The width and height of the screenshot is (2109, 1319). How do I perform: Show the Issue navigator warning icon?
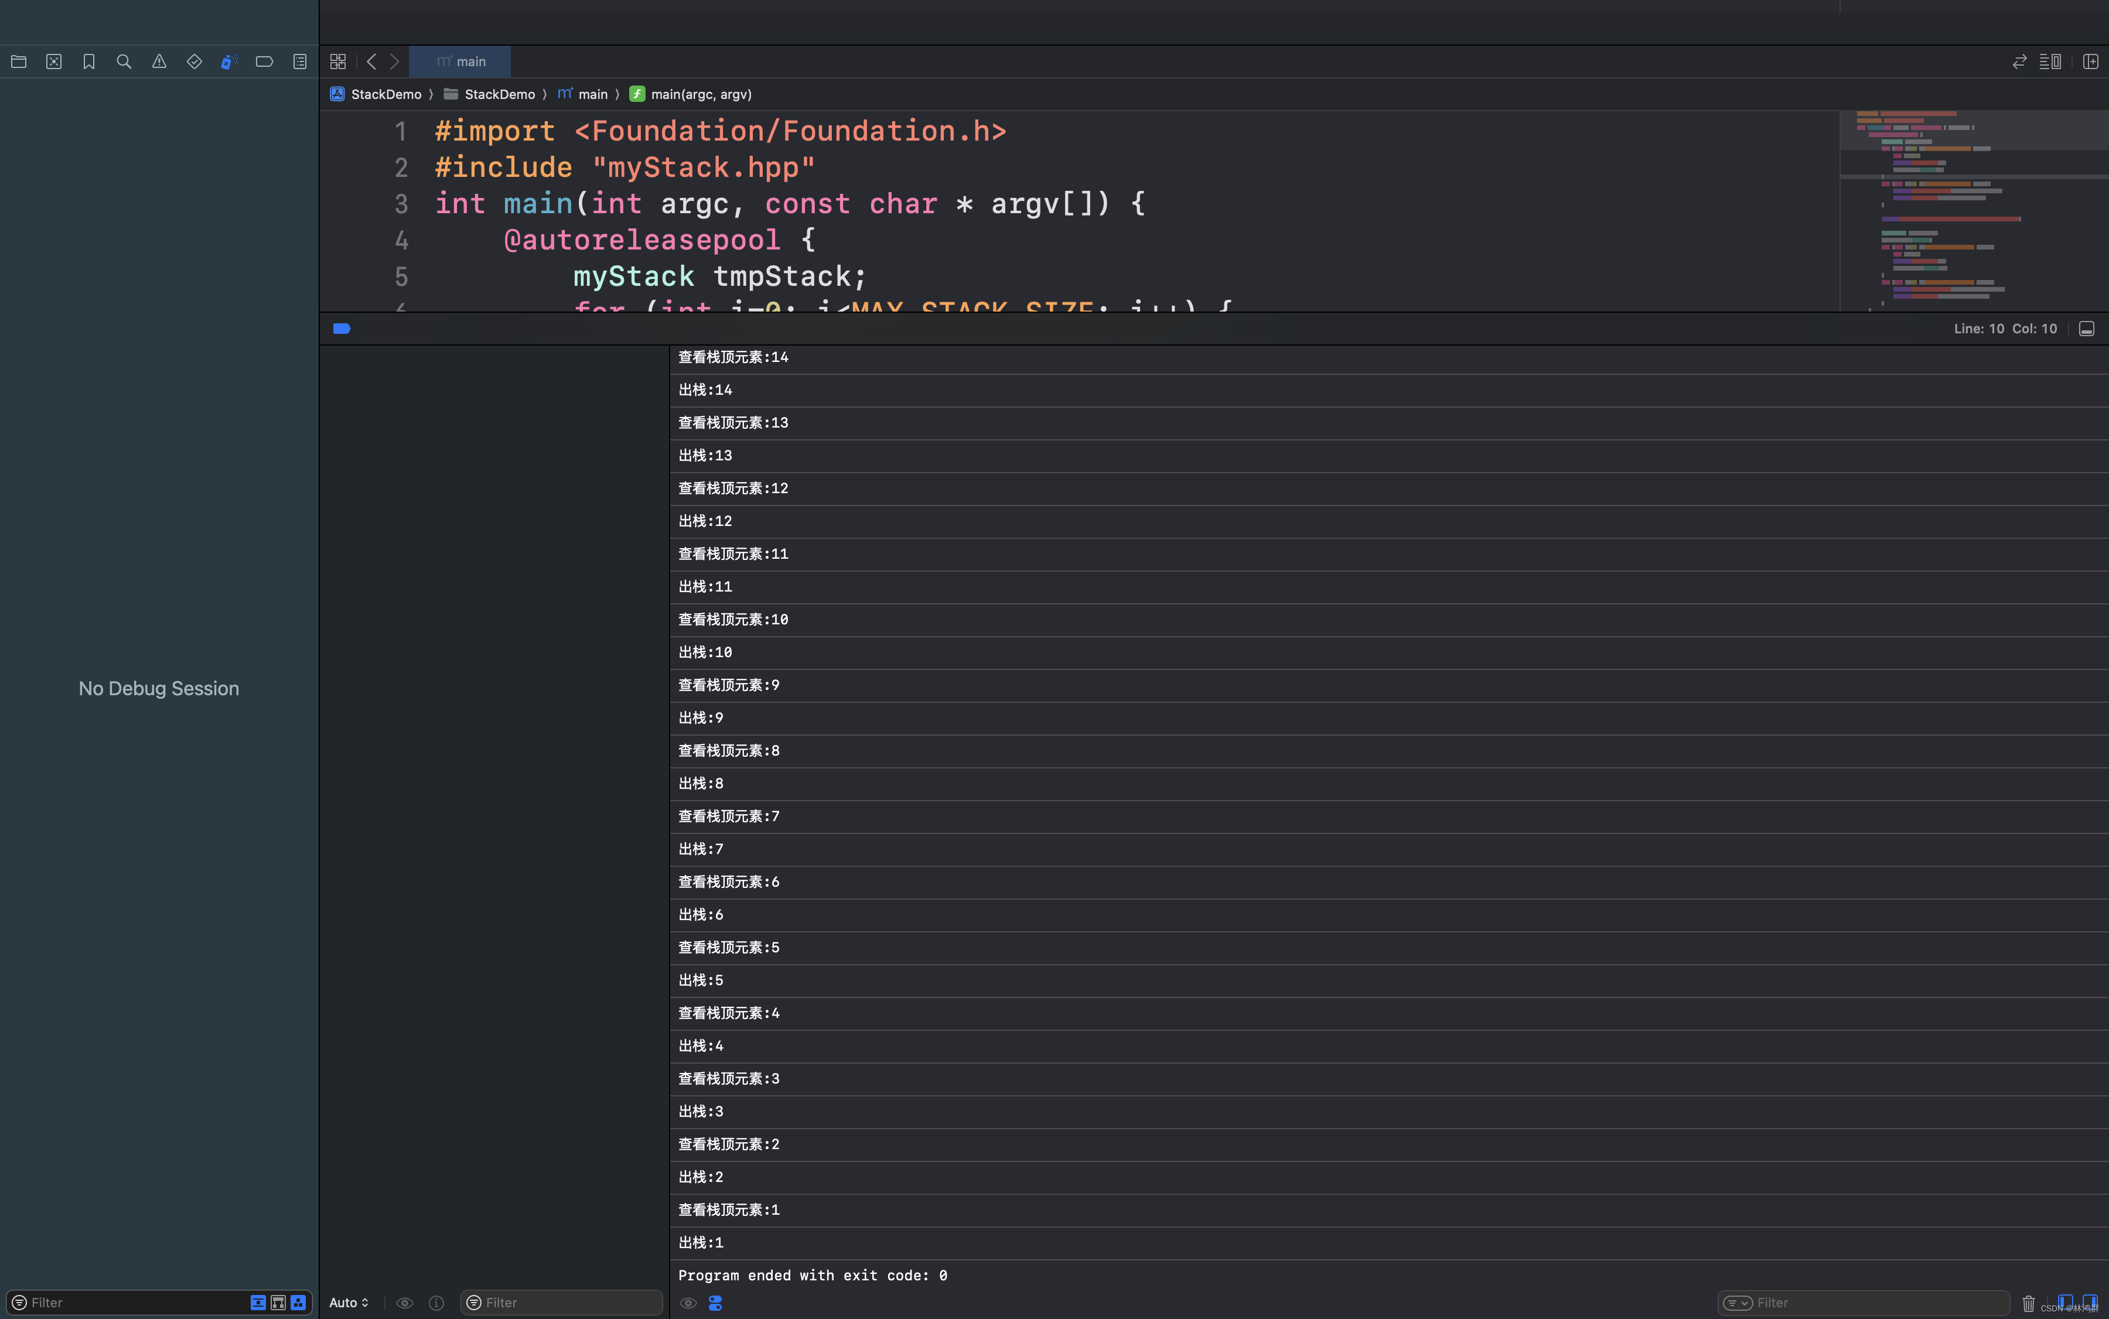click(159, 62)
